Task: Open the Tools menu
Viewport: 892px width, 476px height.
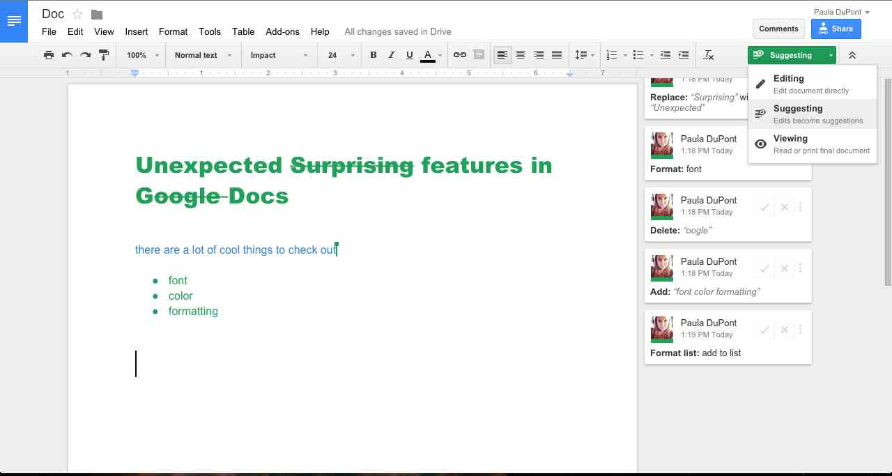Action: click(x=210, y=31)
